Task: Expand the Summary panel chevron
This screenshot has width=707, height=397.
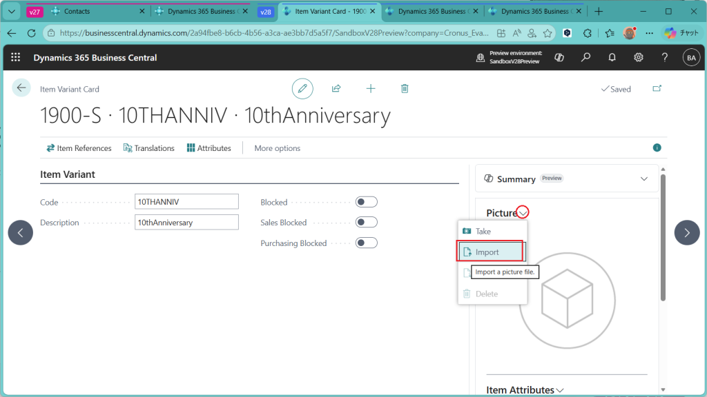Action: [x=643, y=179]
